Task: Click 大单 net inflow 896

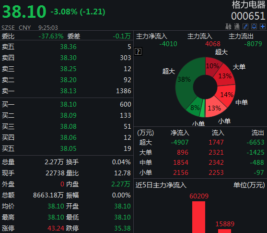Action: [x=183, y=152]
